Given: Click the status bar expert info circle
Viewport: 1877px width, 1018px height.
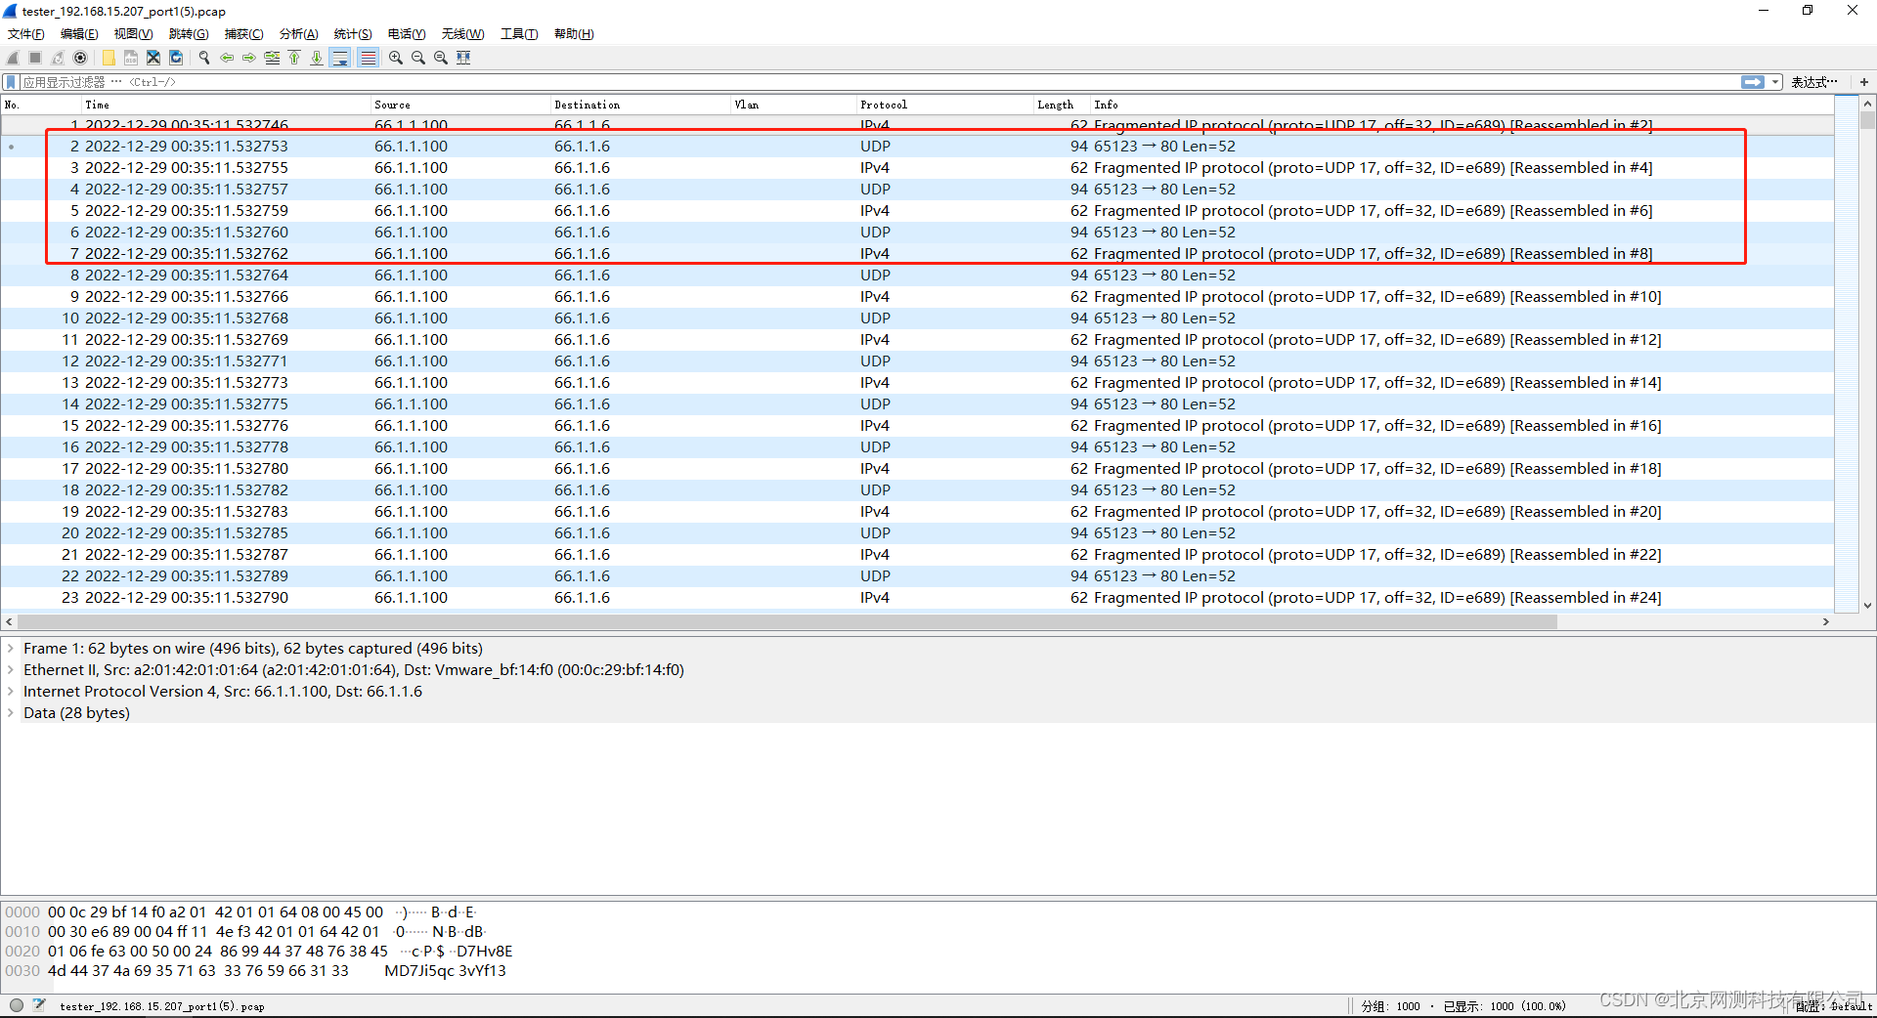Looking at the screenshot, I should pos(17,1005).
